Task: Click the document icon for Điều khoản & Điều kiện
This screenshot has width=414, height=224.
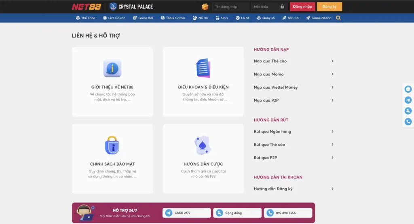Action: [x=203, y=68]
